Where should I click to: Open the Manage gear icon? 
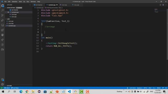click(2, 84)
